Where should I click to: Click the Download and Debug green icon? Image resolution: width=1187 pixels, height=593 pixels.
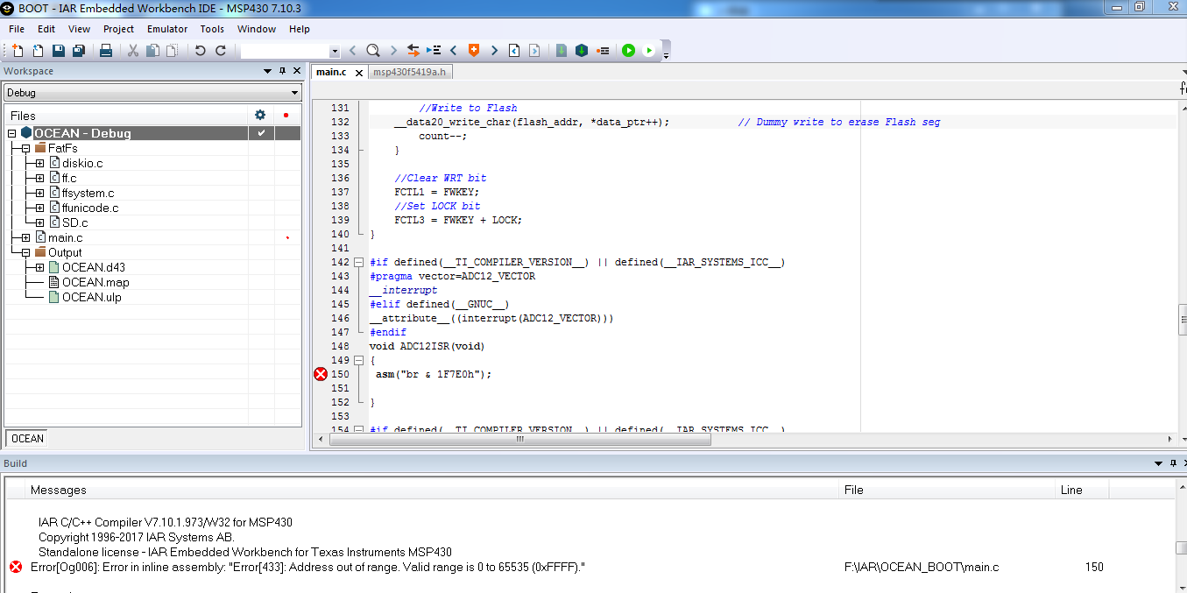[x=628, y=51]
